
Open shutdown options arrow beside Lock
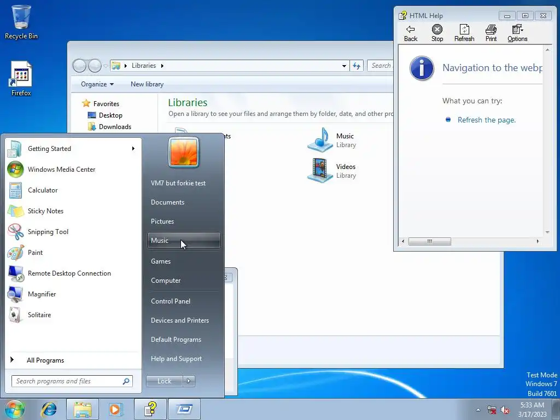(x=189, y=381)
